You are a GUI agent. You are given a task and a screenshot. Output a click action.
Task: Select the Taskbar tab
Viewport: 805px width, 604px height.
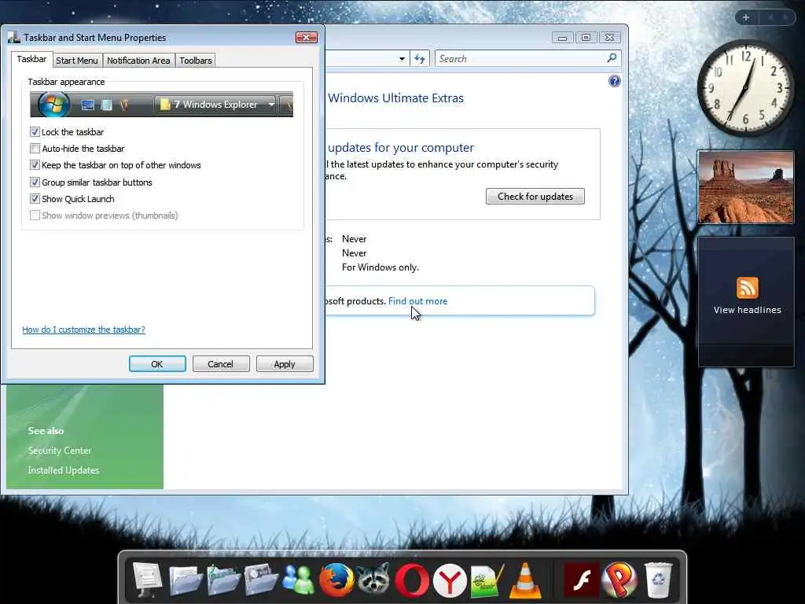pos(31,59)
